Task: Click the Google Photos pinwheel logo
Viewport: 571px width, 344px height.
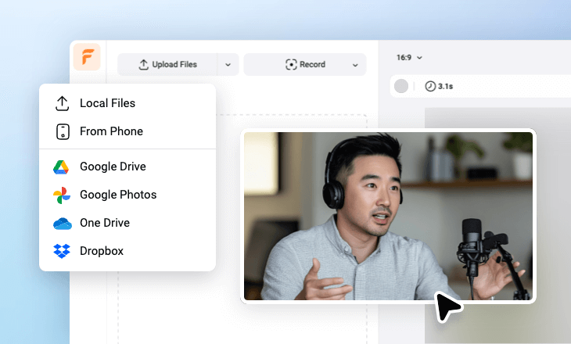Action: point(62,195)
